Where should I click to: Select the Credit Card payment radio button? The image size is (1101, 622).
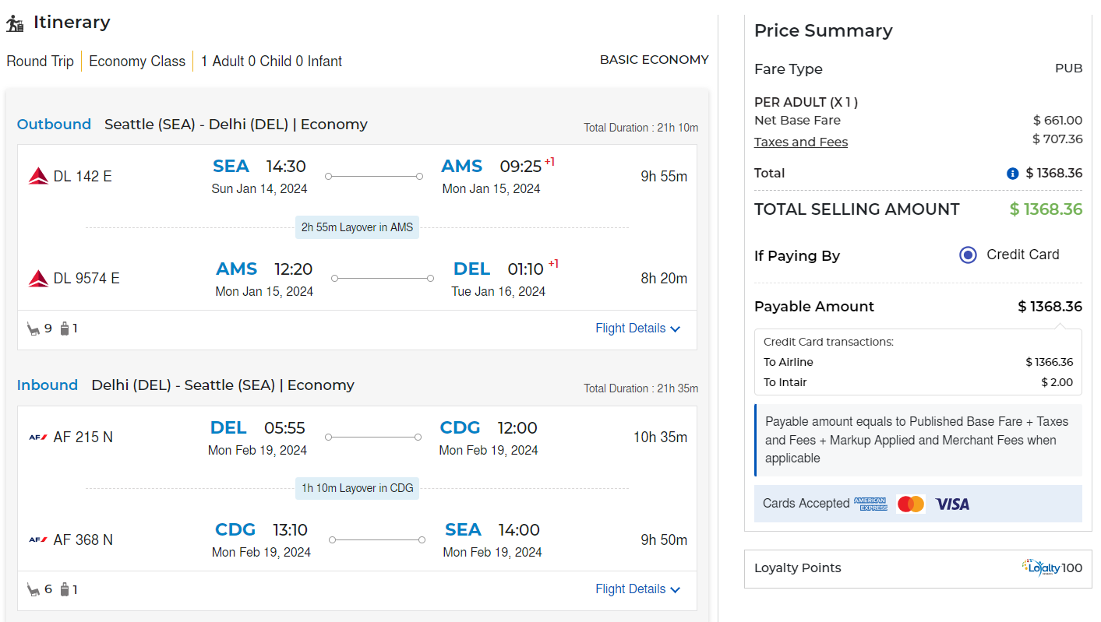[x=968, y=255]
